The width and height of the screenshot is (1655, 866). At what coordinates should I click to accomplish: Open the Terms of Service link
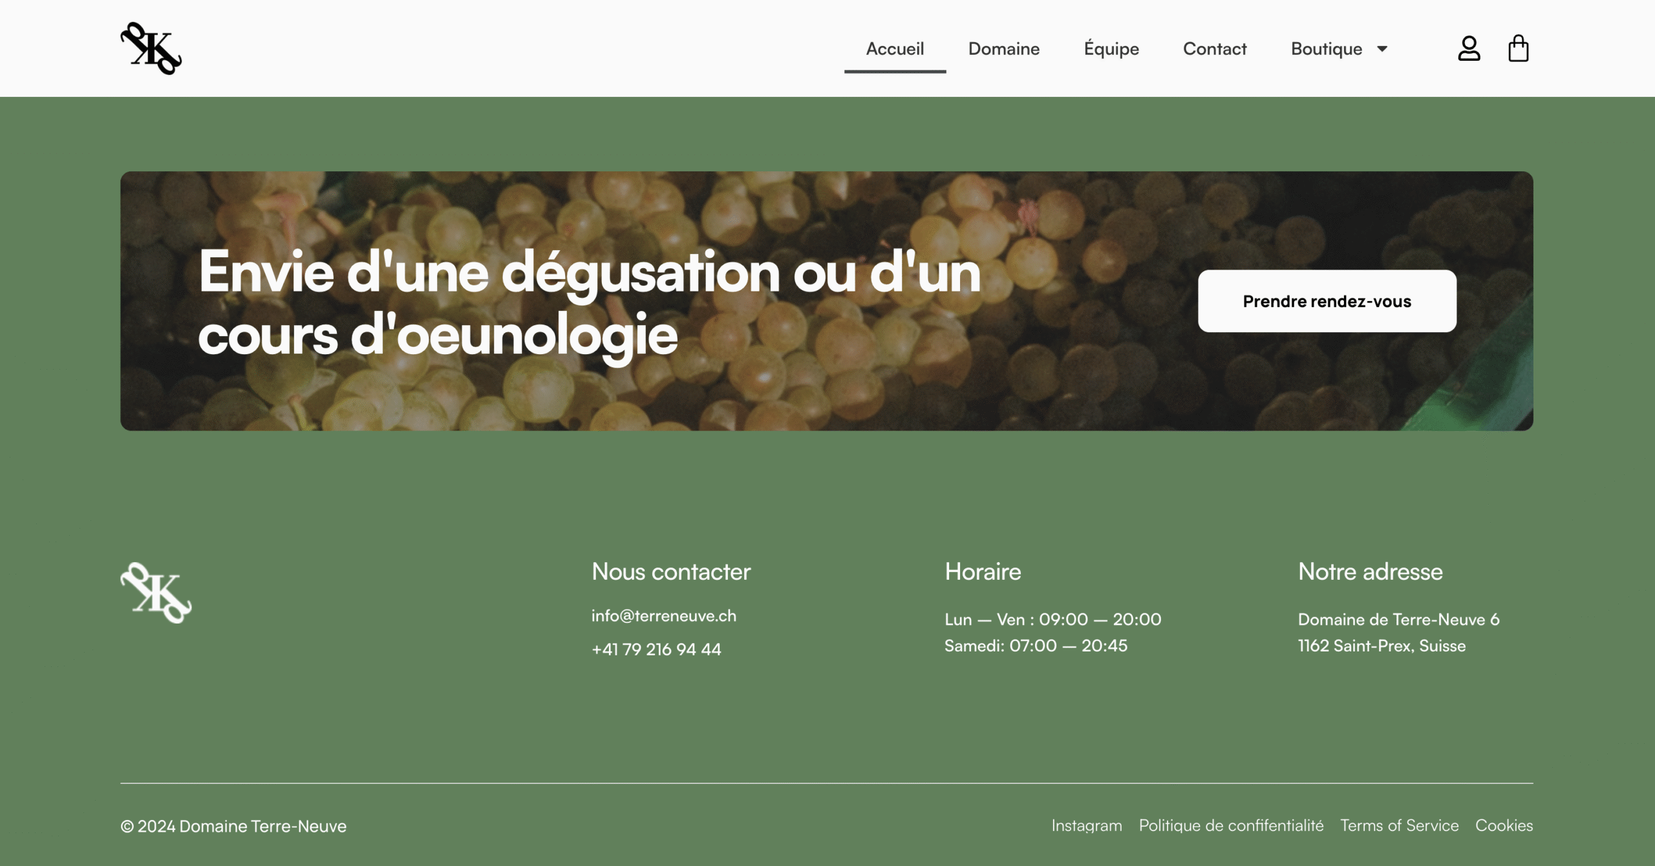[1399, 826]
